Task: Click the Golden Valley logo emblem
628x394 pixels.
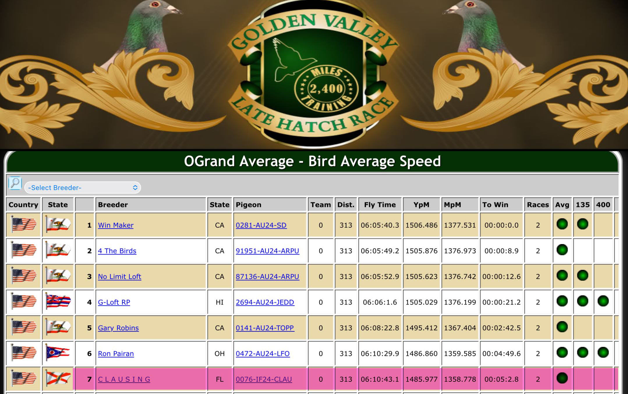Action: tap(314, 74)
